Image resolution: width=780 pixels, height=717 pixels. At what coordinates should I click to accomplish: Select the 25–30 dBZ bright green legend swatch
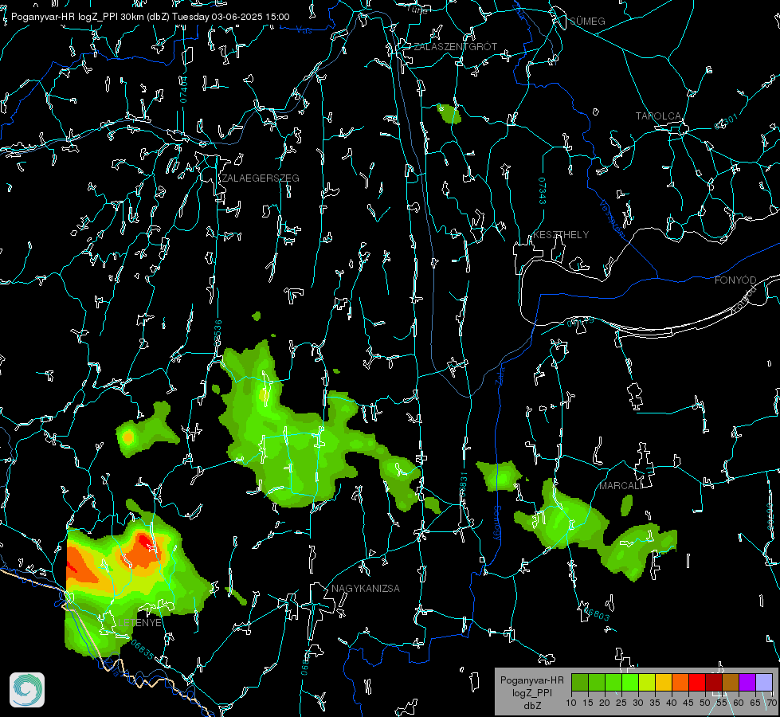[630, 683]
